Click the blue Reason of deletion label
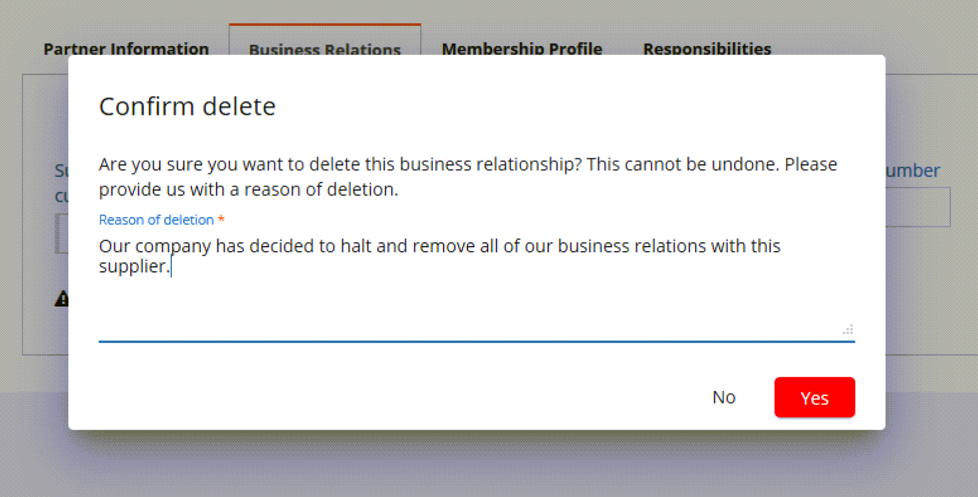This screenshot has width=978, height=497. (x=157, y=219)
